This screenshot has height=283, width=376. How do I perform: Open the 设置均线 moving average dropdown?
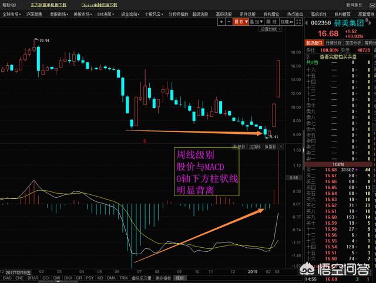tap(270, 29)
